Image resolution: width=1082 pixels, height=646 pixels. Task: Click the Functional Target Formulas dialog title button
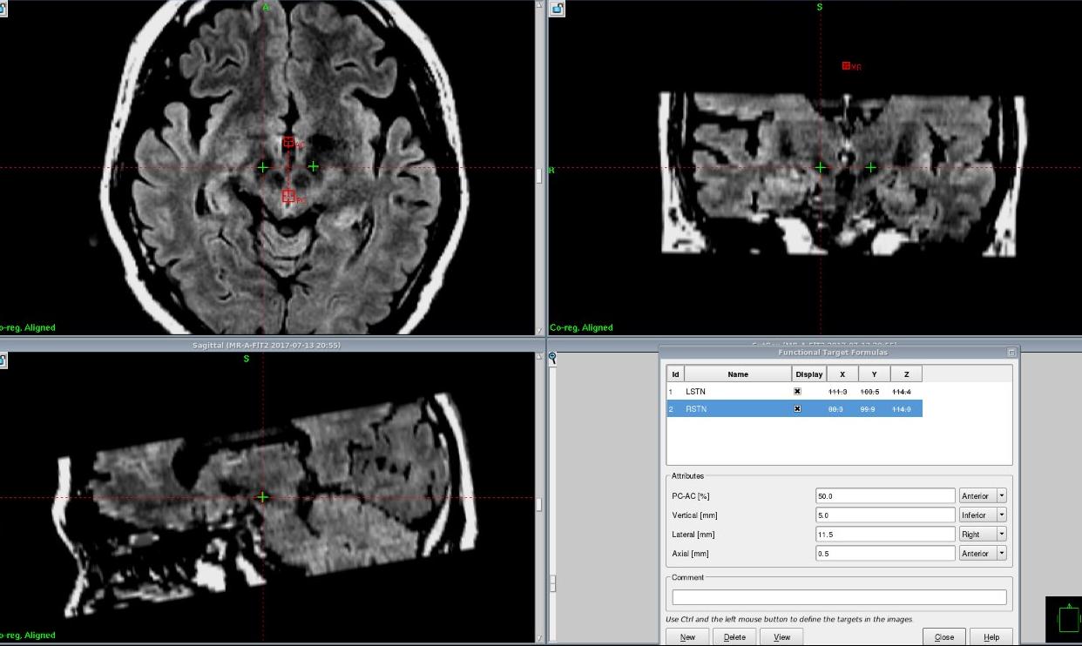[1011, 353]
